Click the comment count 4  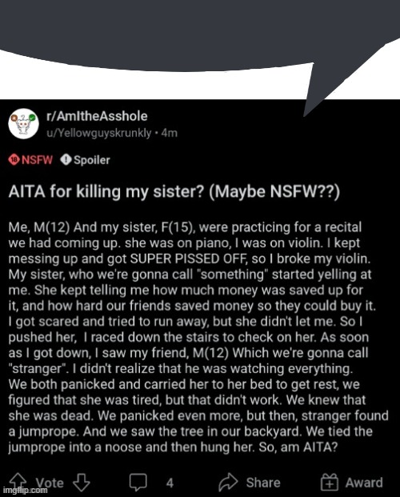pyautogui.click(x=170, y=483)
